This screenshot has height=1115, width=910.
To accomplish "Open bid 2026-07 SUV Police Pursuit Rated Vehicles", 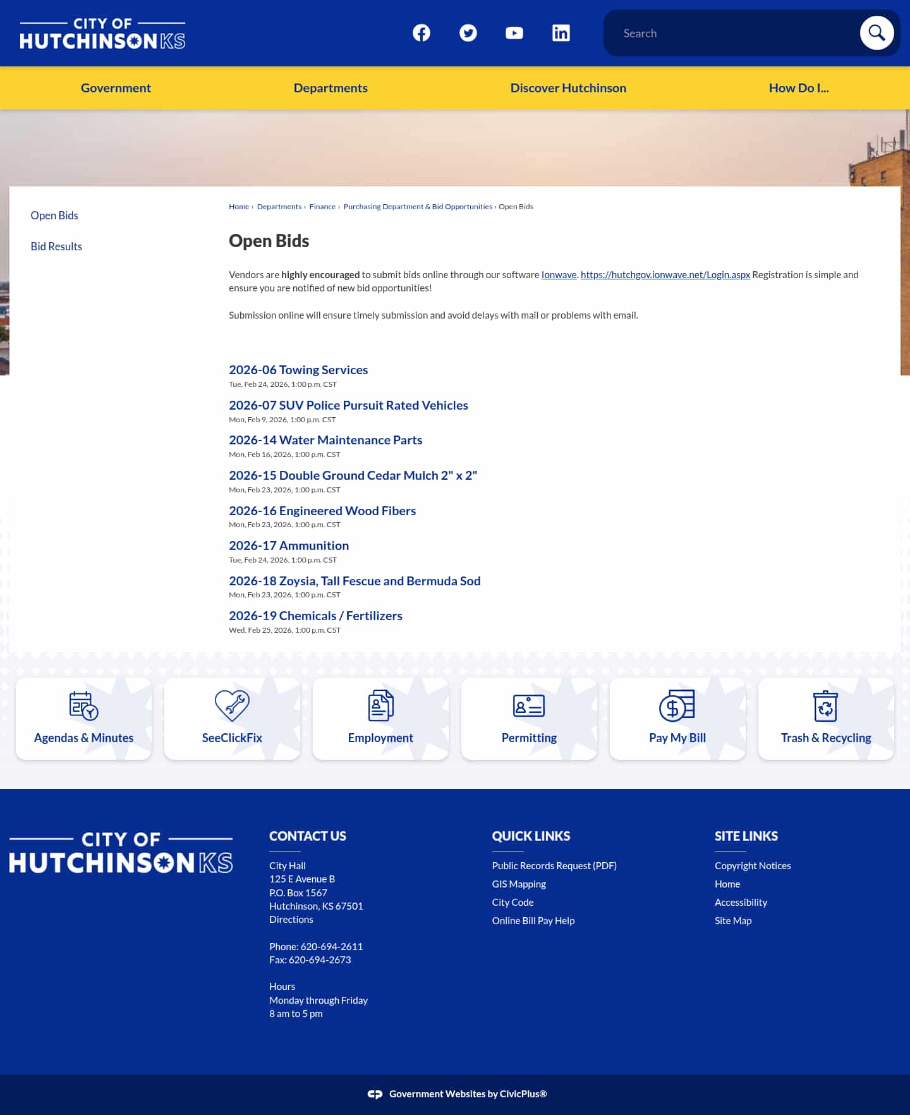I will tap(348, 405).
